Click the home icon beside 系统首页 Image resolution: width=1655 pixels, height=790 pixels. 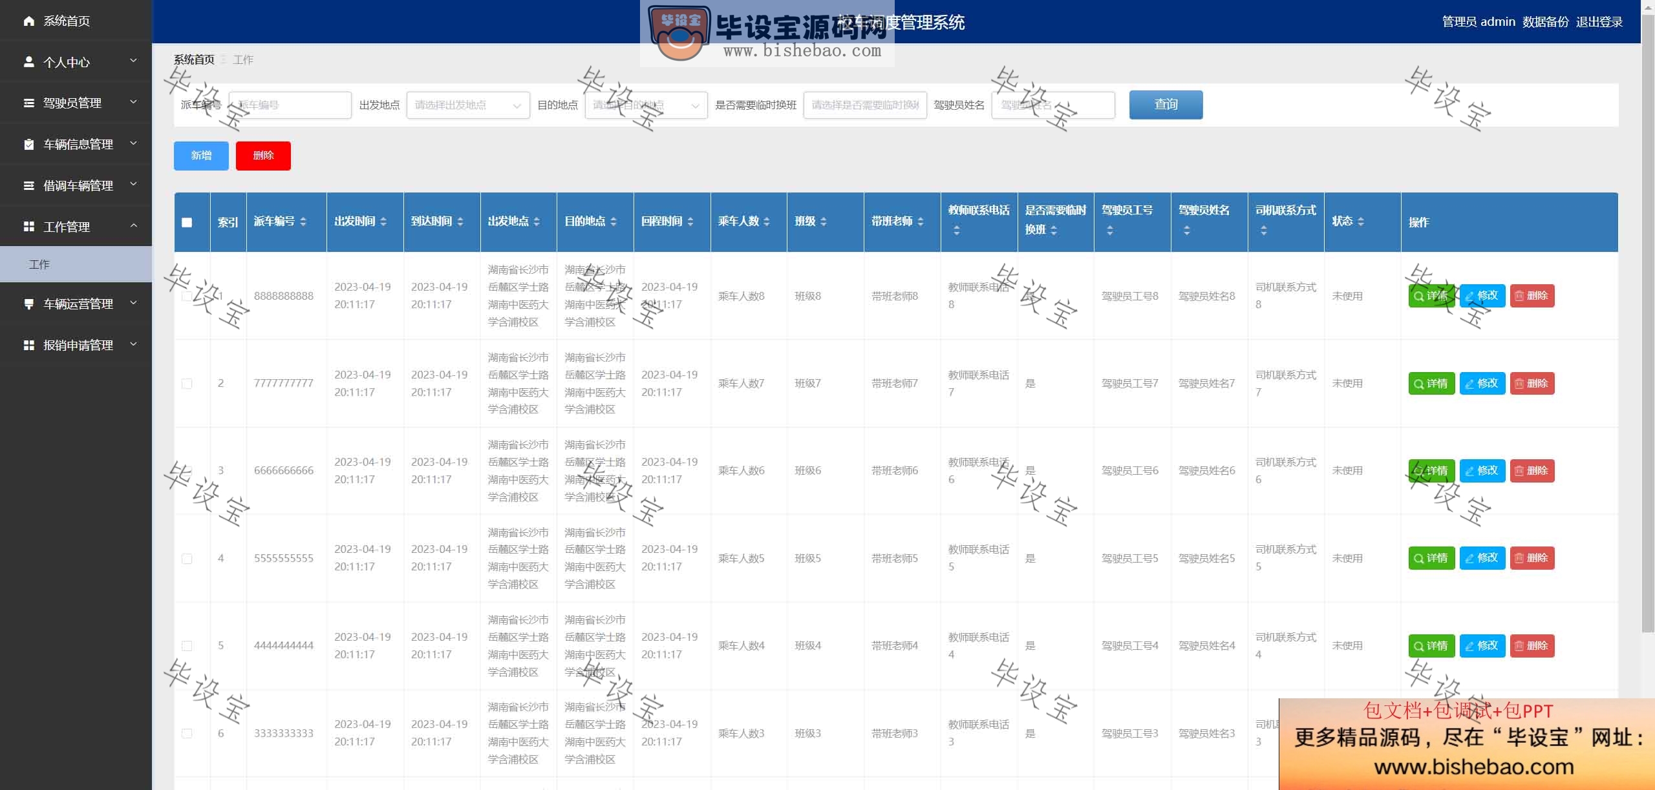[x=28, y=21]
